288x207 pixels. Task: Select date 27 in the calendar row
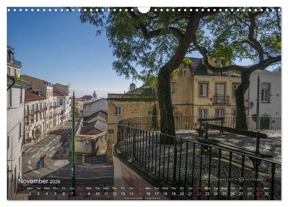(x=241, y=194)
